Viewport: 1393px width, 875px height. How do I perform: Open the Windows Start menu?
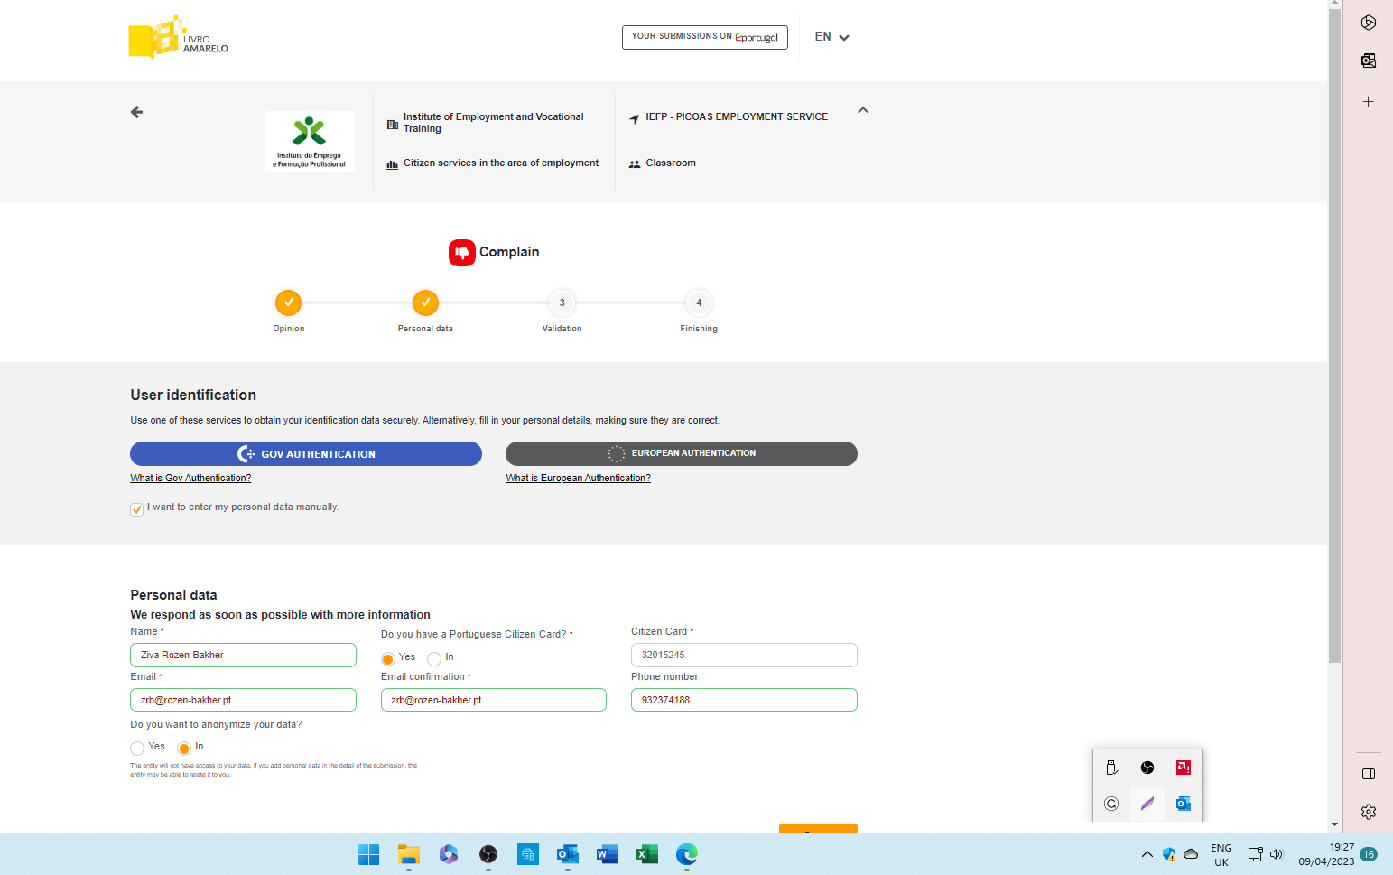click(x=369, y=854)
